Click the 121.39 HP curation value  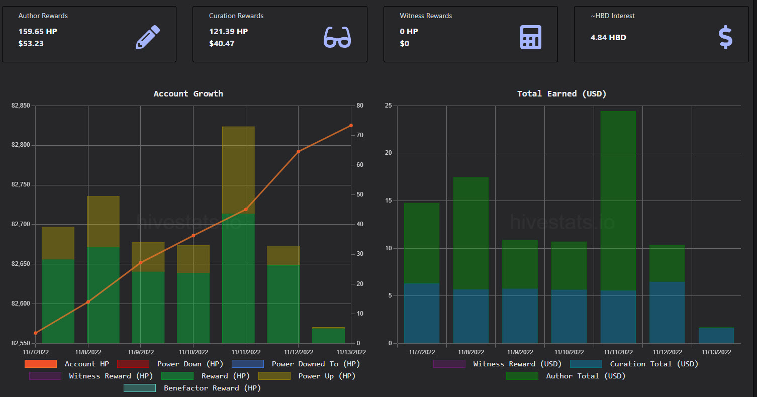(x=228, y=31)
